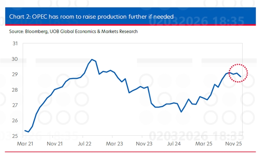Click the 27 value on y-axis

15,105
